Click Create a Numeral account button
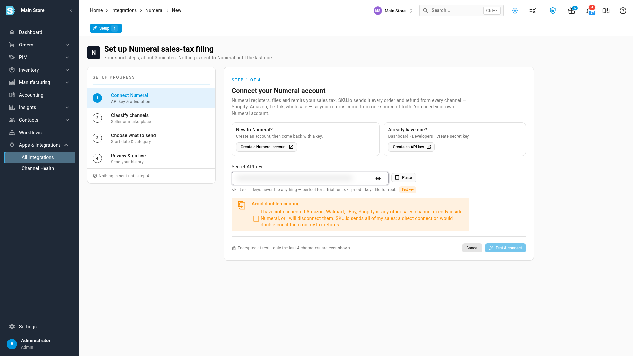The width and height of the screenshot is (633, 356). pos(266,147)
